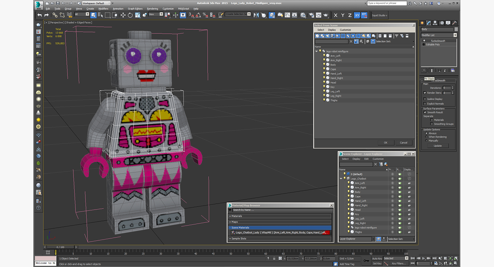Click the Mirror tool icon
This screenshot has height=267, width=494.
(x=256, y=15)
